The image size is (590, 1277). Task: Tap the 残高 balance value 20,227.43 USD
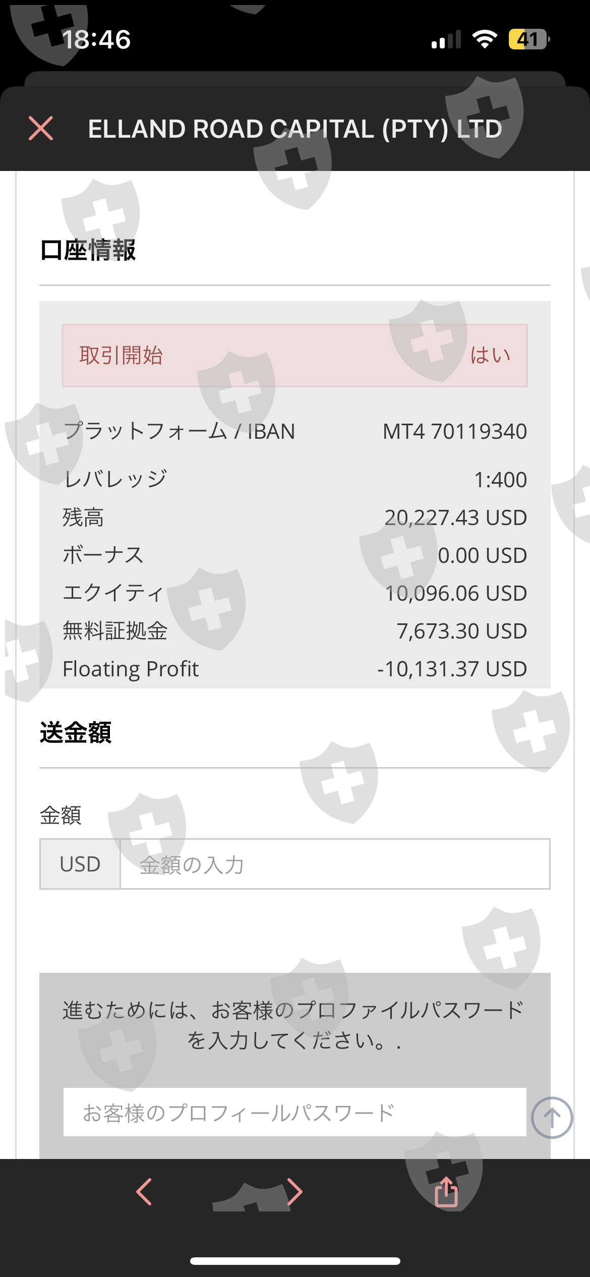[455, 517]
